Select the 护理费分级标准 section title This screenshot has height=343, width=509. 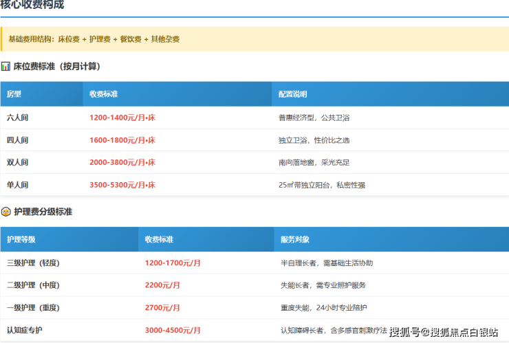[x=43, y=212]
